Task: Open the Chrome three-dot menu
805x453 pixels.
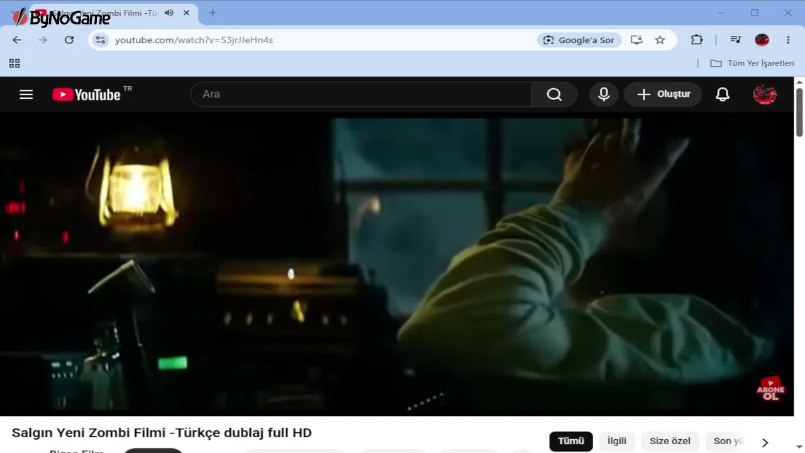Action: [x=788, y=40]
